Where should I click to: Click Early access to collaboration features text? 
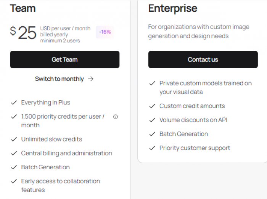point(60,186)
